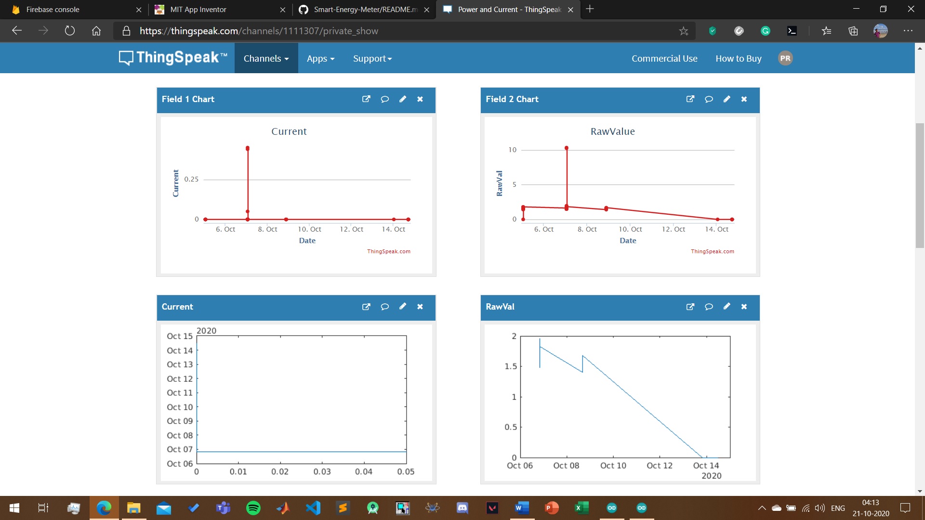Click the Field 1 Chart comment icon

pos(384,99)
